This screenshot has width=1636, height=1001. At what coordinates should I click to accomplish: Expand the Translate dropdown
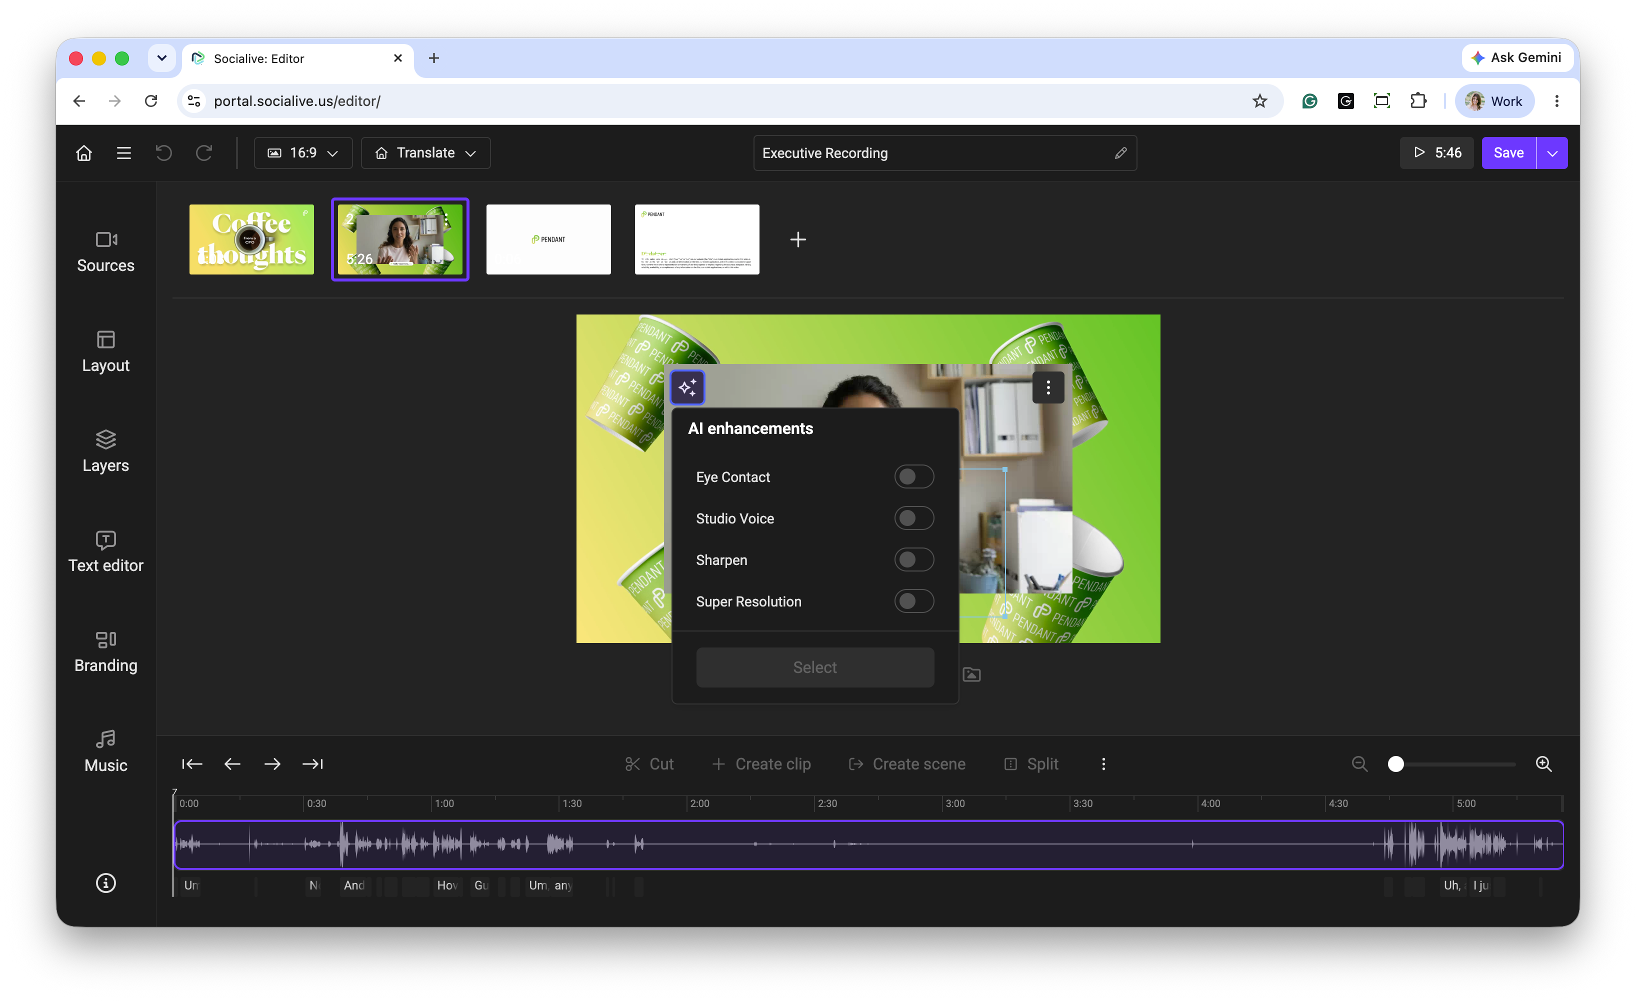(425, 153)
